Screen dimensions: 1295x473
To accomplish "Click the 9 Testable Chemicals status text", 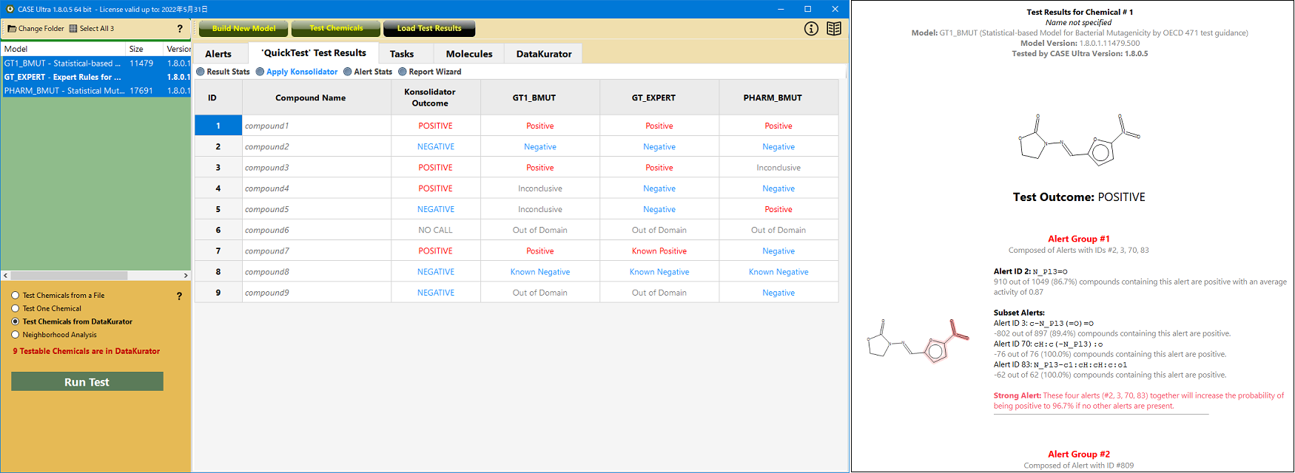I will (86, 351).
